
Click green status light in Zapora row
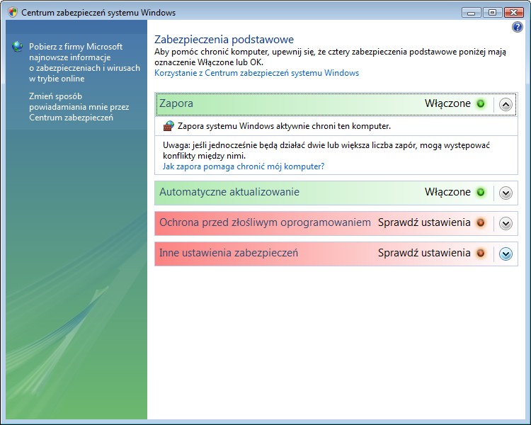click(x=481, y=103)
